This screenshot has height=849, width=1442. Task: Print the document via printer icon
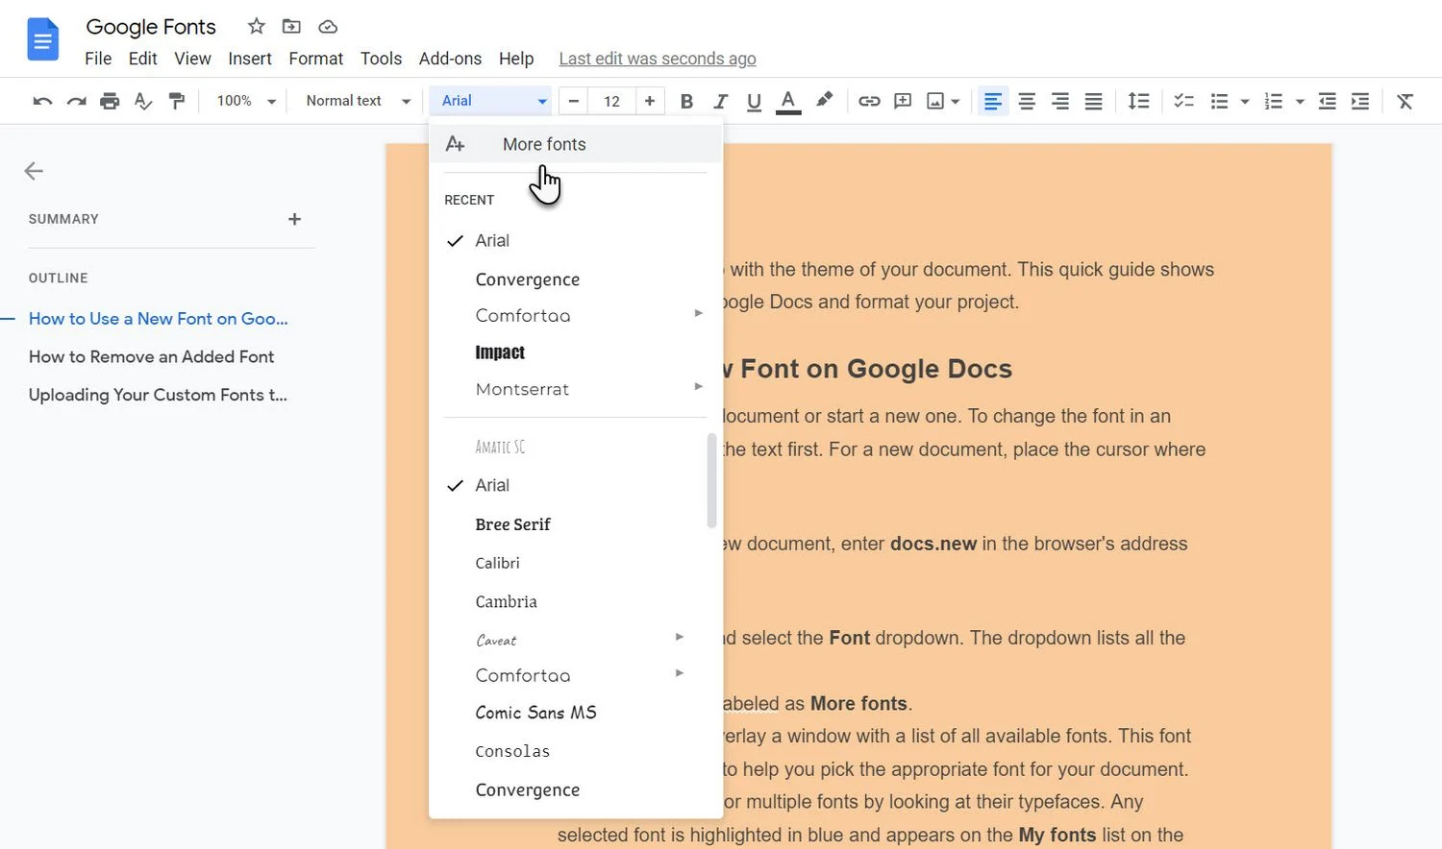pyautogui.click(x=110, y=101)
